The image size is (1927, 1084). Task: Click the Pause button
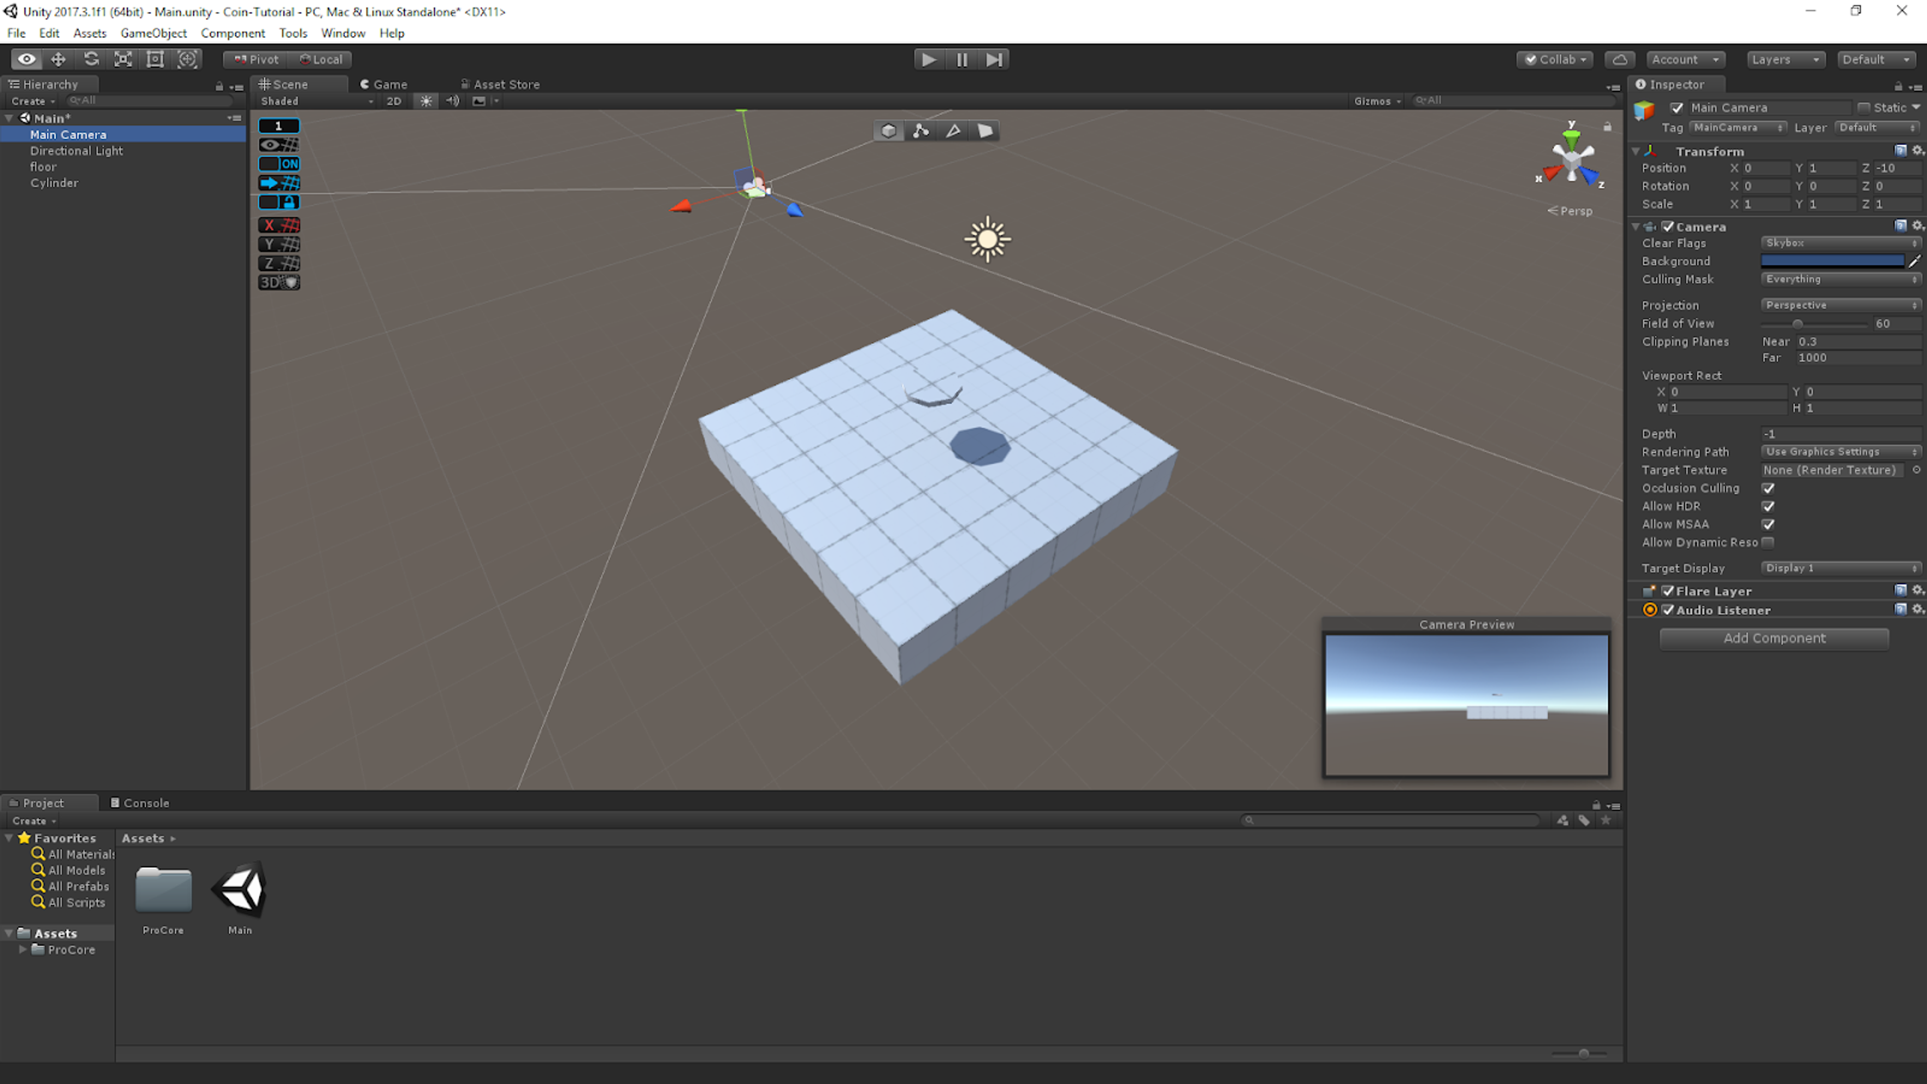962,58
